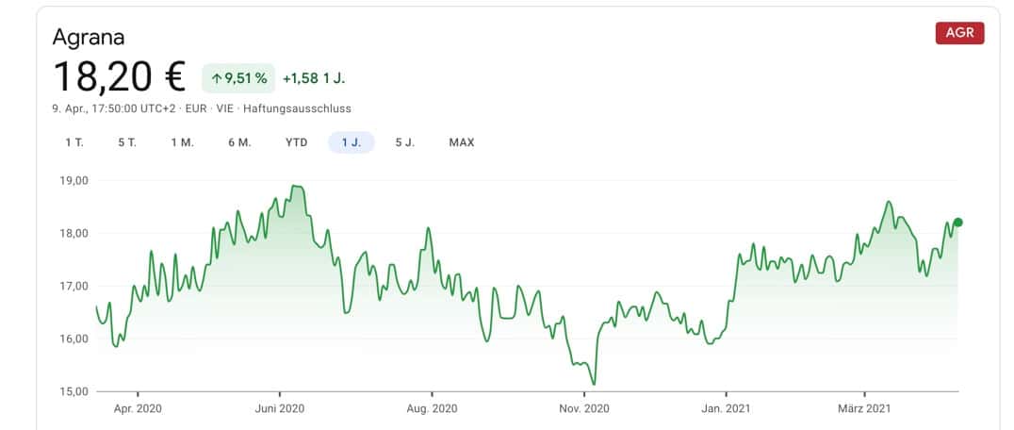Image resolution: width=1014 pixels, height=430 pixels.
Task: Click the März 2021 axis label
Action: [864, 408]
